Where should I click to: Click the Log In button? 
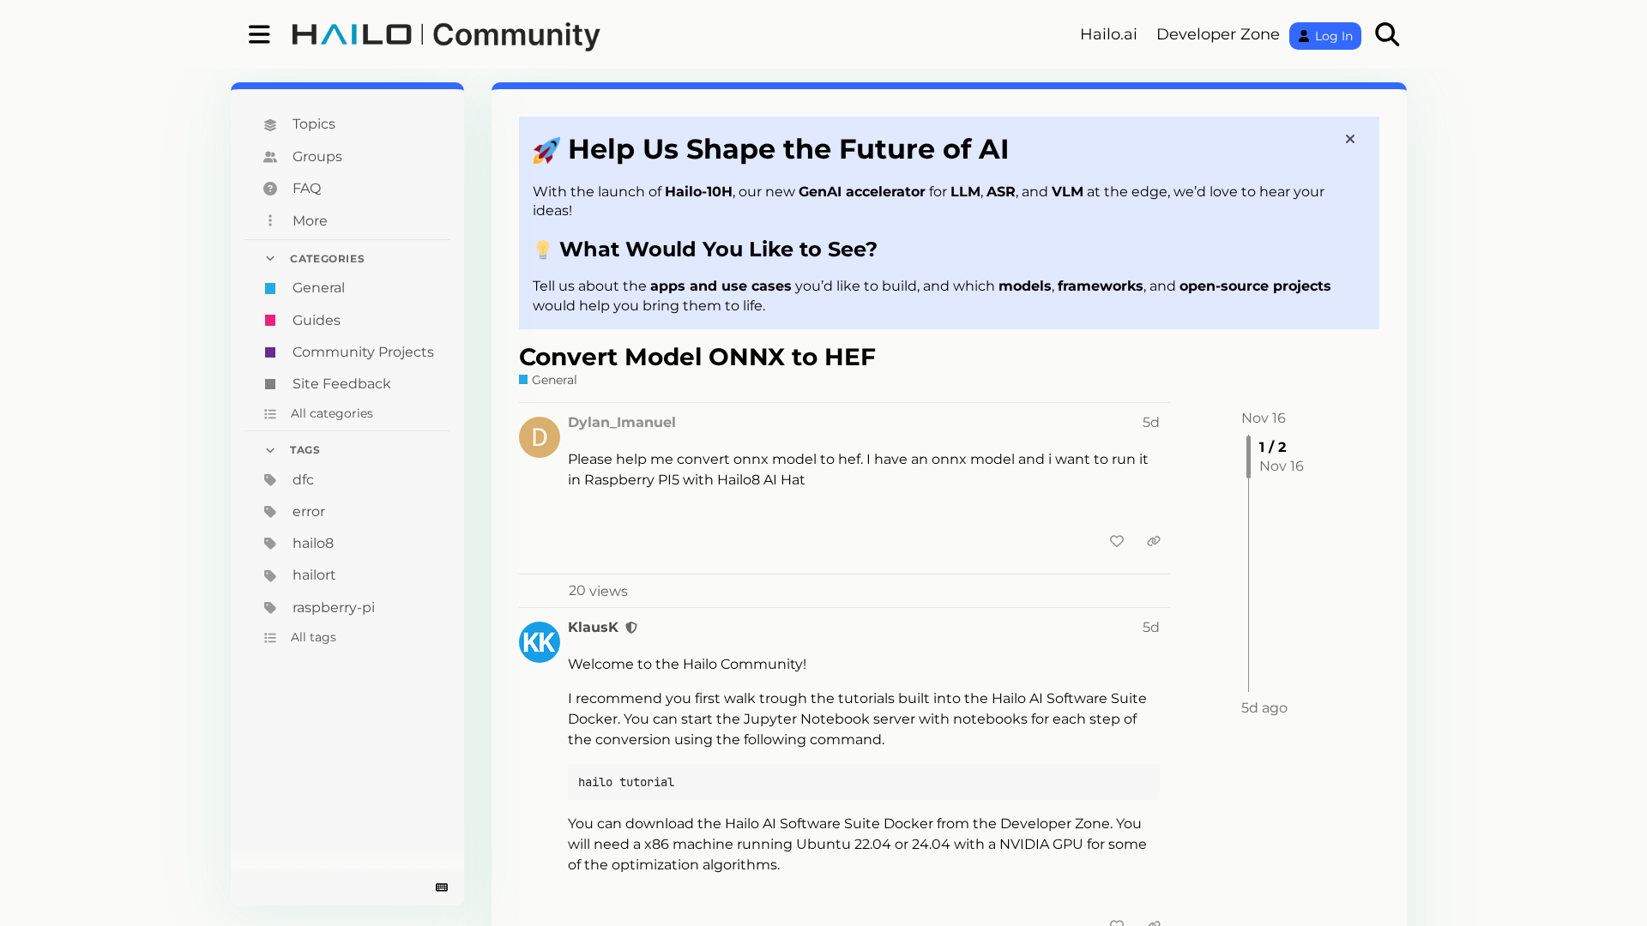pyautogui.click(x=1324, y=36)
